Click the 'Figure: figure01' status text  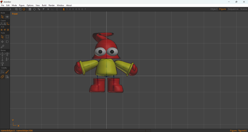tap(238, 131)
